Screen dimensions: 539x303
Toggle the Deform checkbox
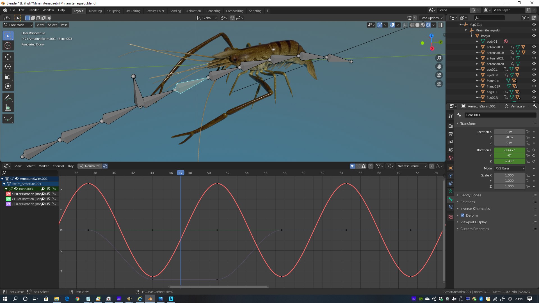coord(463,215)
